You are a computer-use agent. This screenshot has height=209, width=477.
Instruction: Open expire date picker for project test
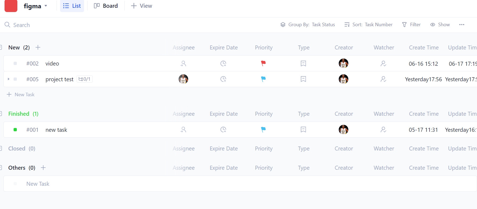(x=223, y=79)
